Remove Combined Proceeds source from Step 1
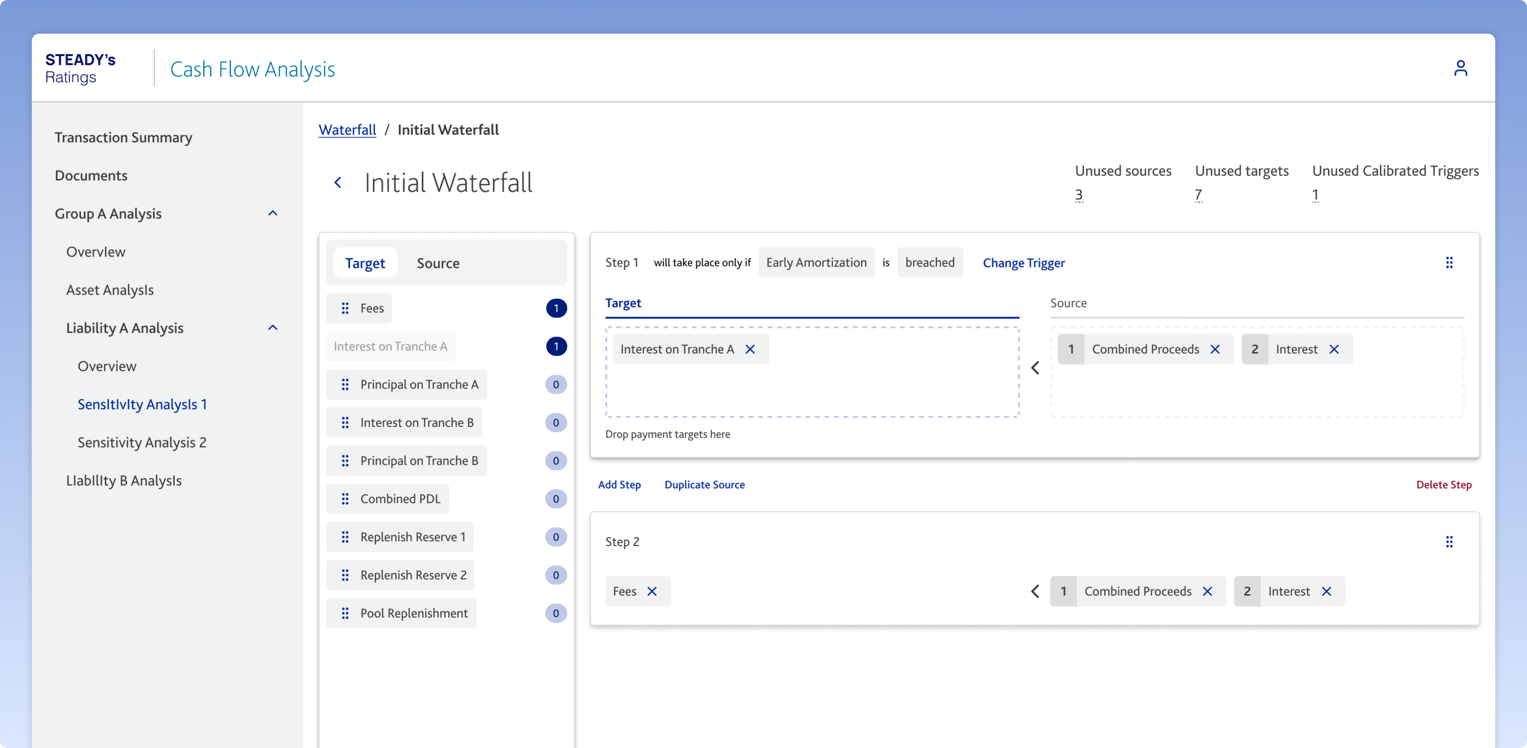Screen dimensions: 1527x748 click(1214, 349)
